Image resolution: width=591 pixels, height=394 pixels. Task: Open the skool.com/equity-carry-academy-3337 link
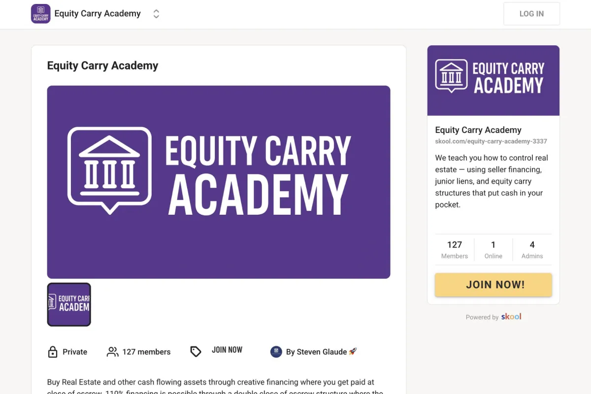click(491, 141)
